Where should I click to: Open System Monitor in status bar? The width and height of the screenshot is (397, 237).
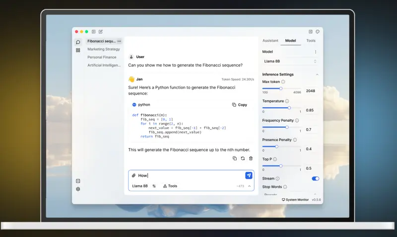295,199
